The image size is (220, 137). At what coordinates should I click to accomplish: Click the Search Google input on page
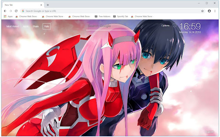[x=111, y=26]
